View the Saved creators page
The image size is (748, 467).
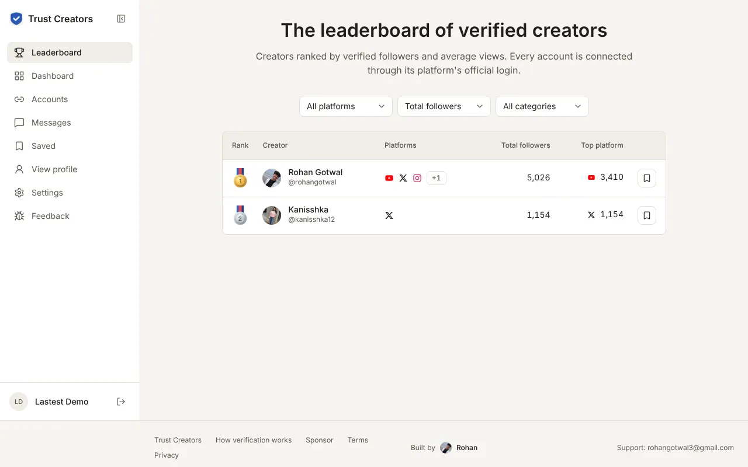[x=70, y=146]
